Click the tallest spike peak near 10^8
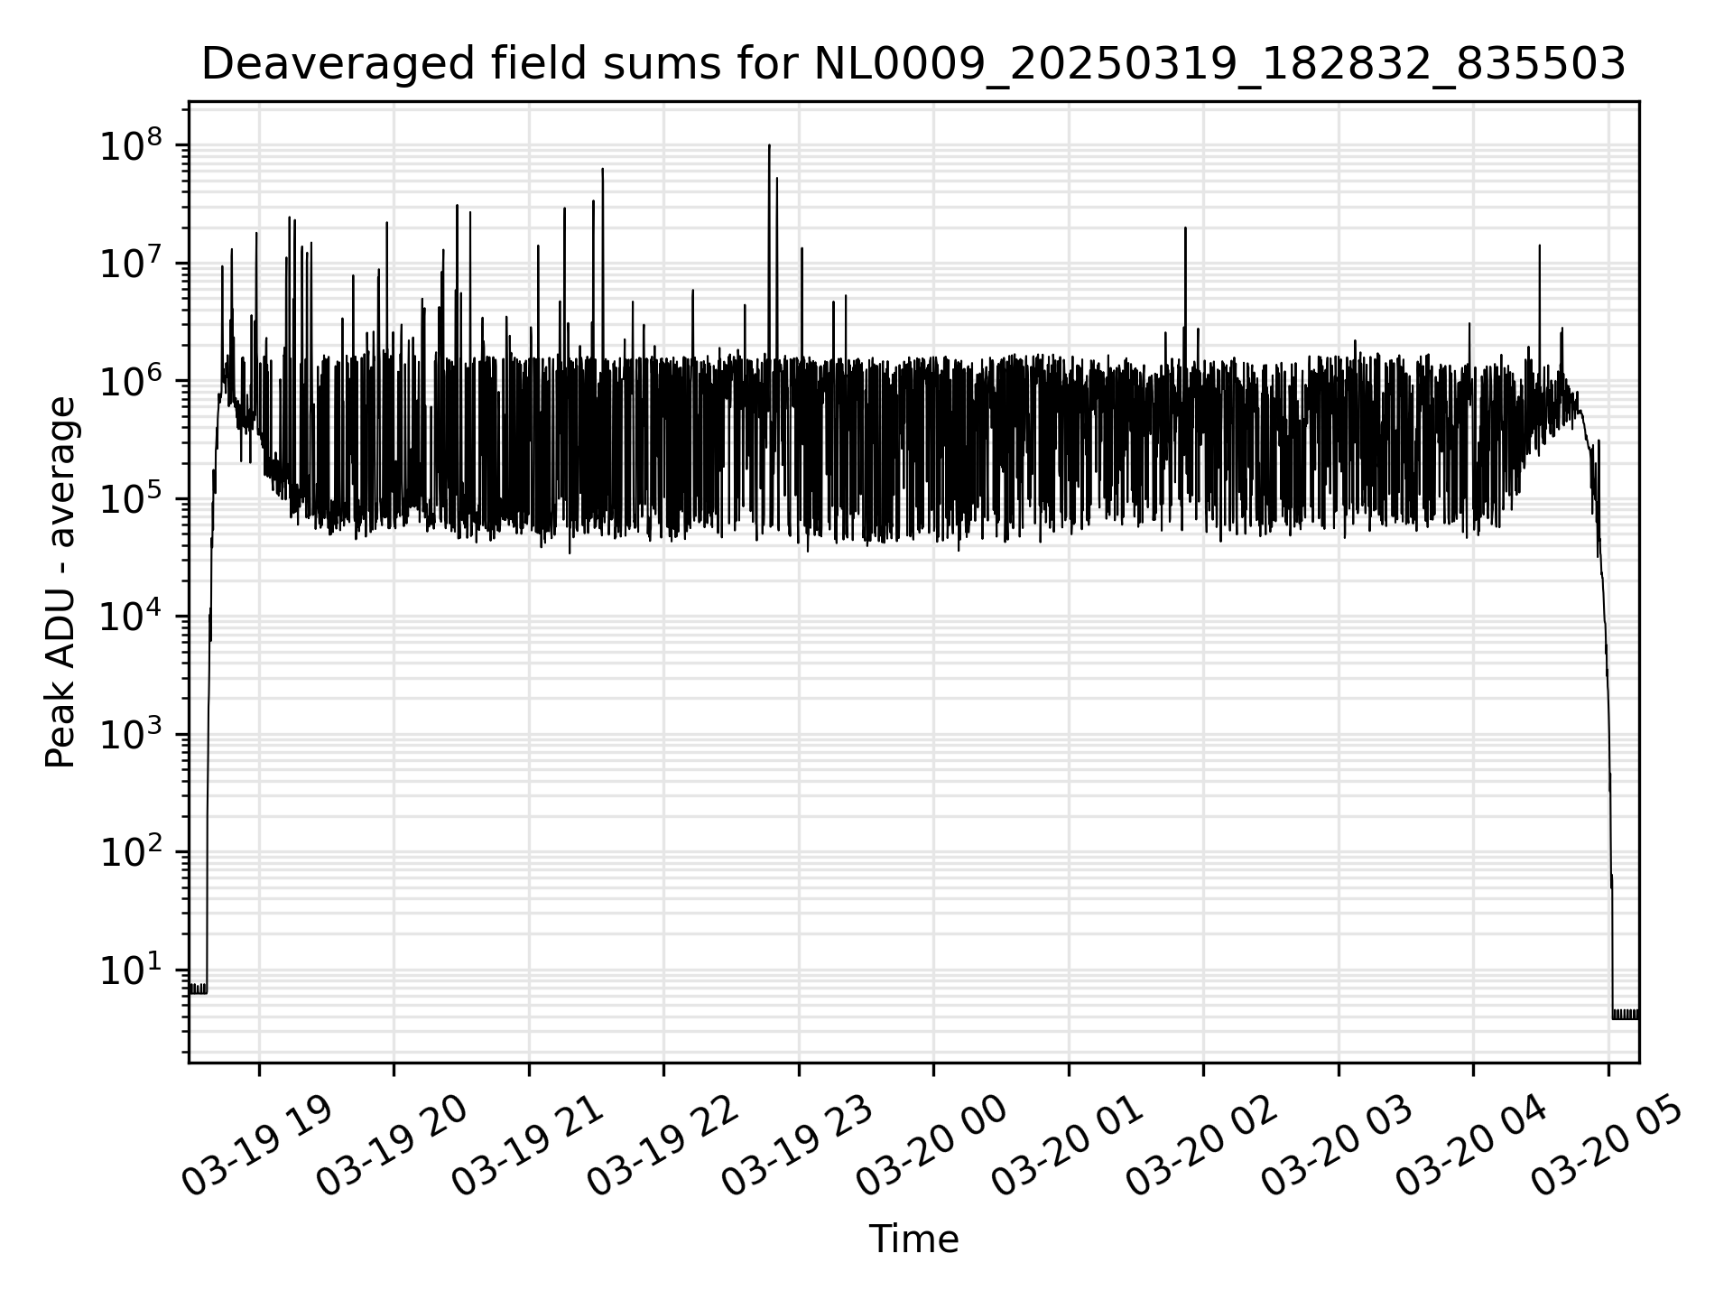The height and width of the screenshot is (1300, 1733). (x=769, y=146)
